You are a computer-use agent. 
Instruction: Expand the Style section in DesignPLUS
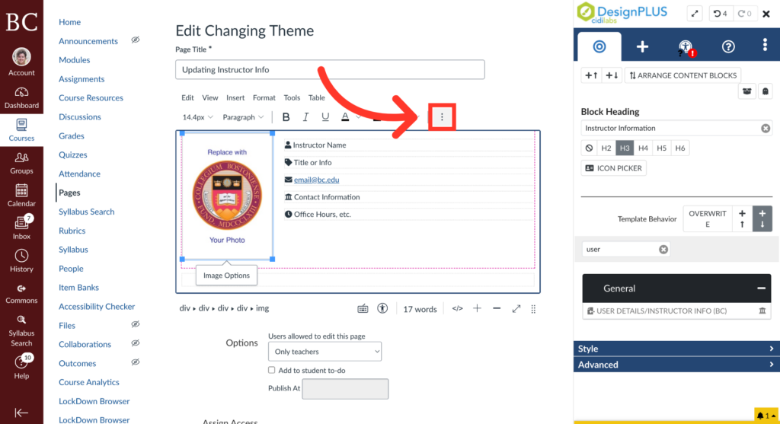676,349
